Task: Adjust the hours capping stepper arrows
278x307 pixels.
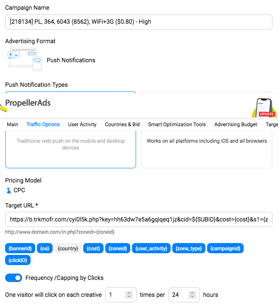Action: pyautogui.click(x=192, y=295)
